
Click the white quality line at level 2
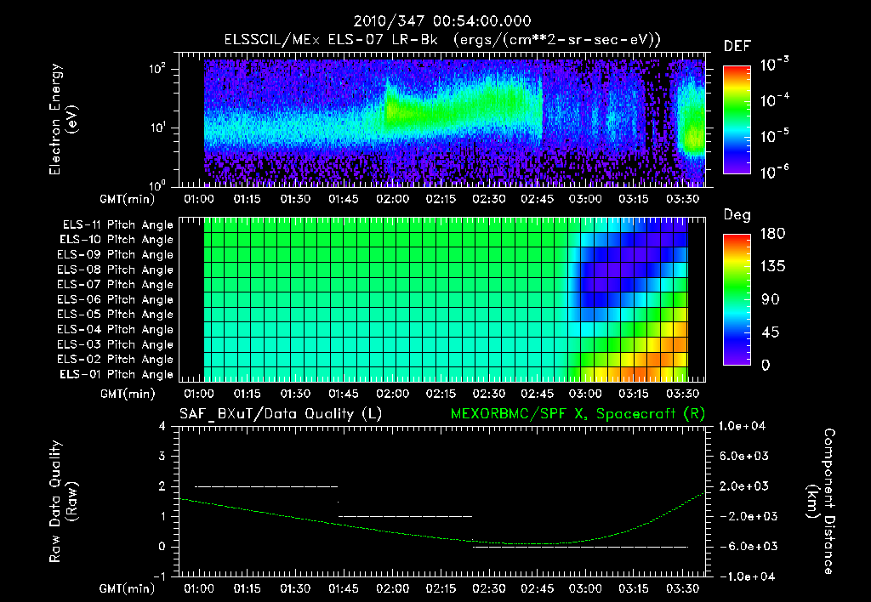pyautogui.click(x=266, y=486)
